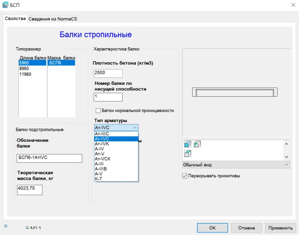The height and width of the screenshot is (235, 299).
Task: Choose the cube icon in the second row
Action: click(187, 154)
